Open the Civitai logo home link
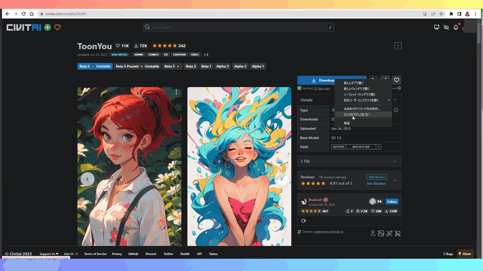This screenshot has height=271, width=483. [24, 27]
